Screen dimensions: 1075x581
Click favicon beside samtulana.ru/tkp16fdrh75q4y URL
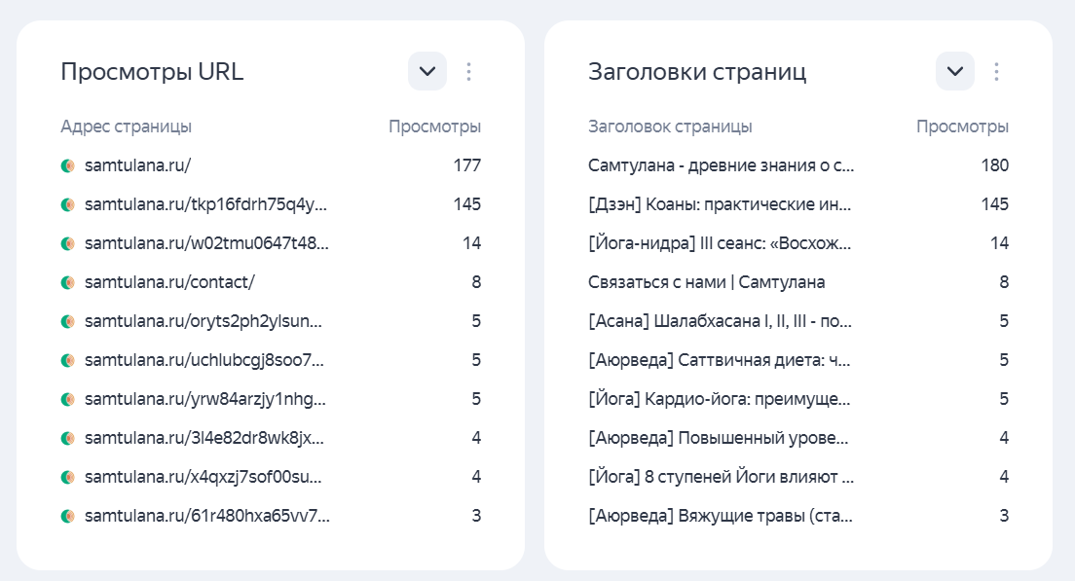coord(68,204)
